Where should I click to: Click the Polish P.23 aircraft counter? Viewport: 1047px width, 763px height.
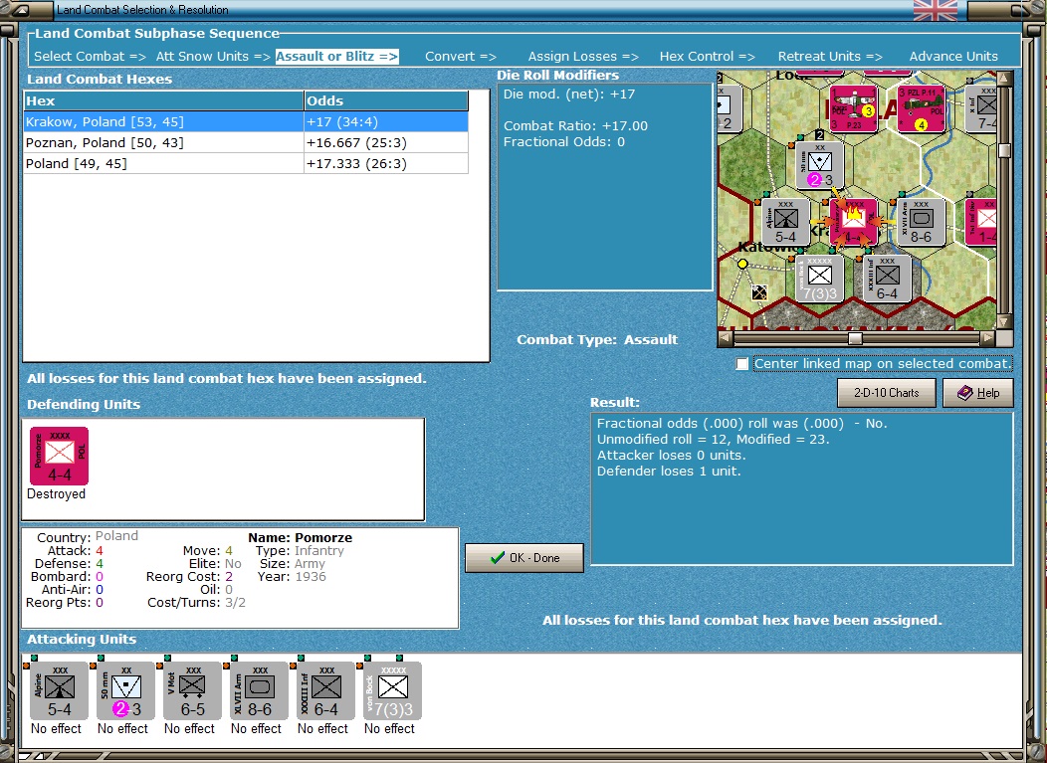(x=853, y=108)
